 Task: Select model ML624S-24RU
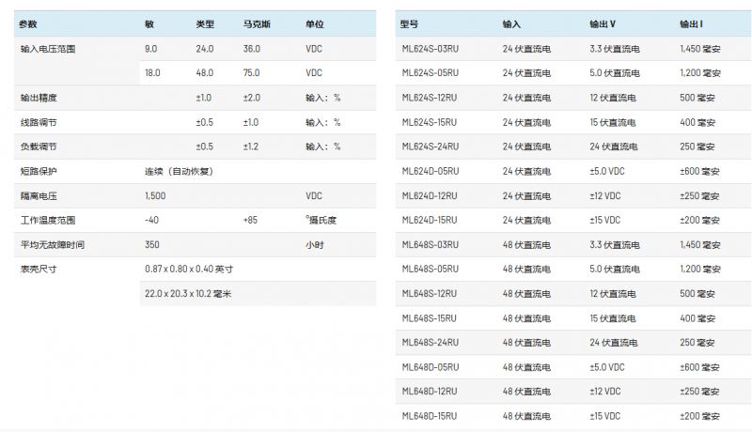pyautogui.click(x=430, y=147)
